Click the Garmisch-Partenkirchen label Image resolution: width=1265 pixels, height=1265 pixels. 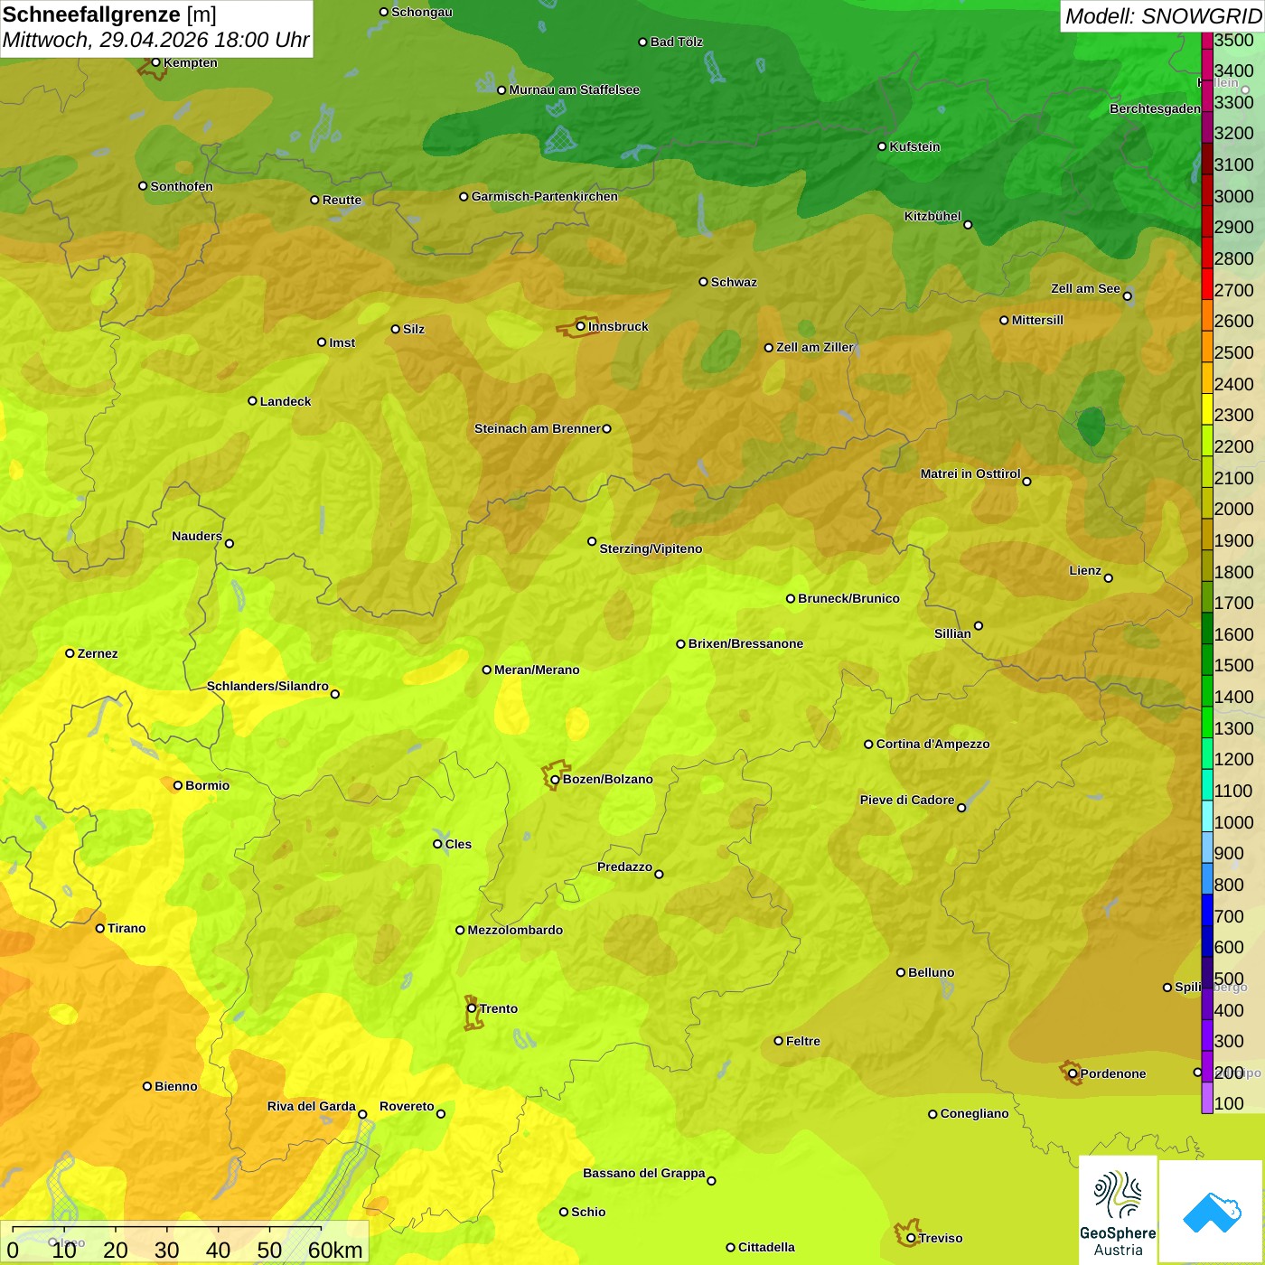[x=545, y=196]
